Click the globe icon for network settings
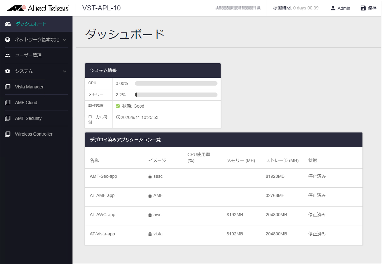This screenshot has height=264, width=382. (8, 40)
